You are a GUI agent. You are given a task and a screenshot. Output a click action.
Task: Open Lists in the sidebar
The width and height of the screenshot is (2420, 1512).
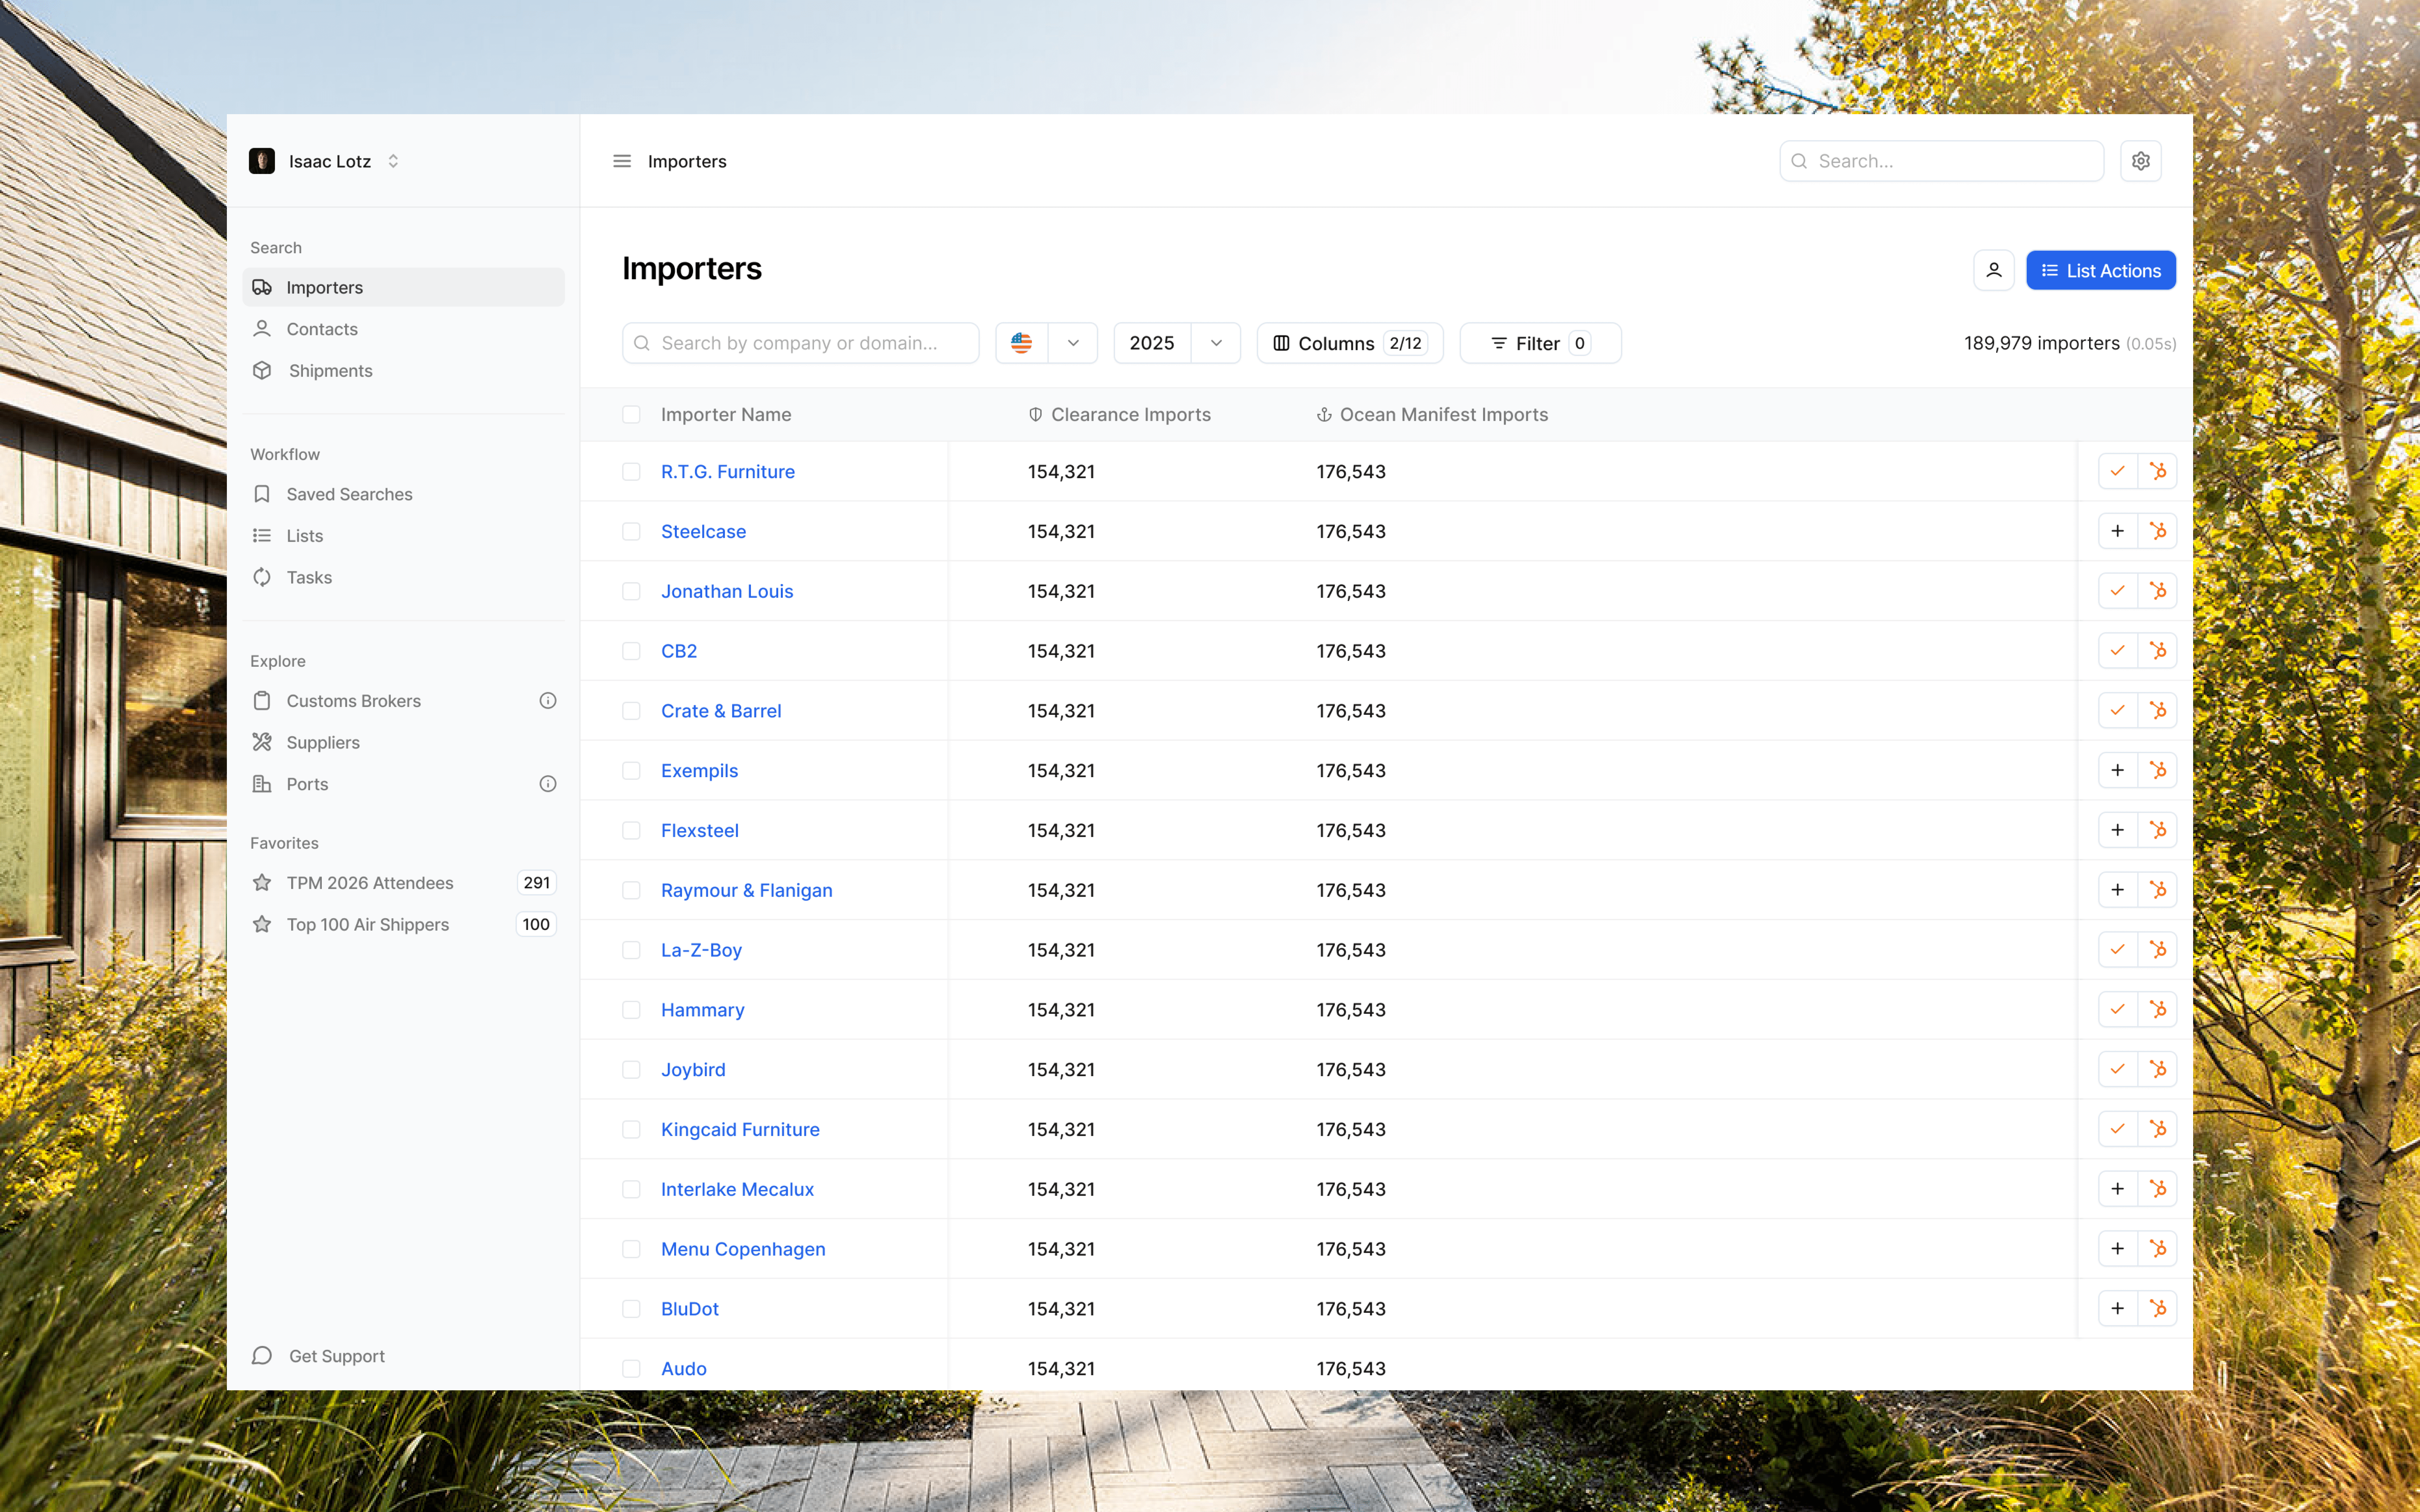pyautogui.click(x=403, y=536)
